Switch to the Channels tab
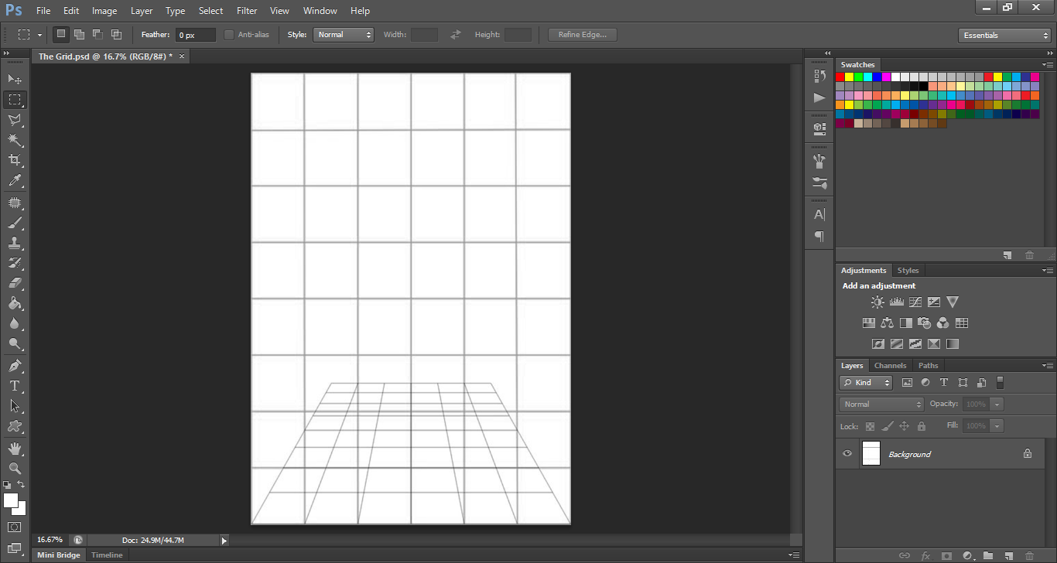Screen dimensions: 1057x563 890,366
